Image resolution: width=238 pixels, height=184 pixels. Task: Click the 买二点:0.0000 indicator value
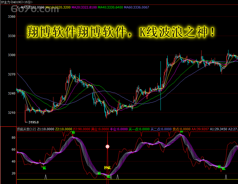(161, 129)
